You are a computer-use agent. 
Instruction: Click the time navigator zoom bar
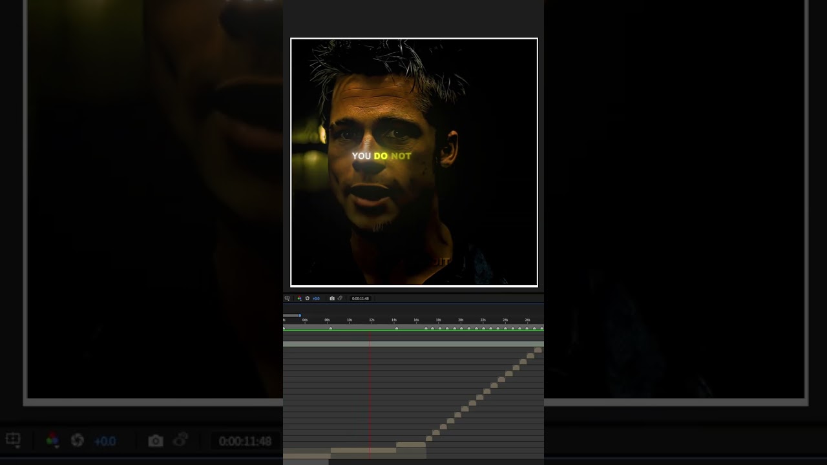292,315
